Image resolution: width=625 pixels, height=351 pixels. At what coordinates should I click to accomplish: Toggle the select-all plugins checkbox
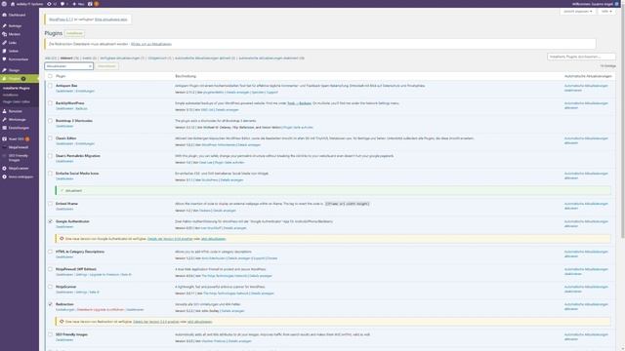pos(50,76)
